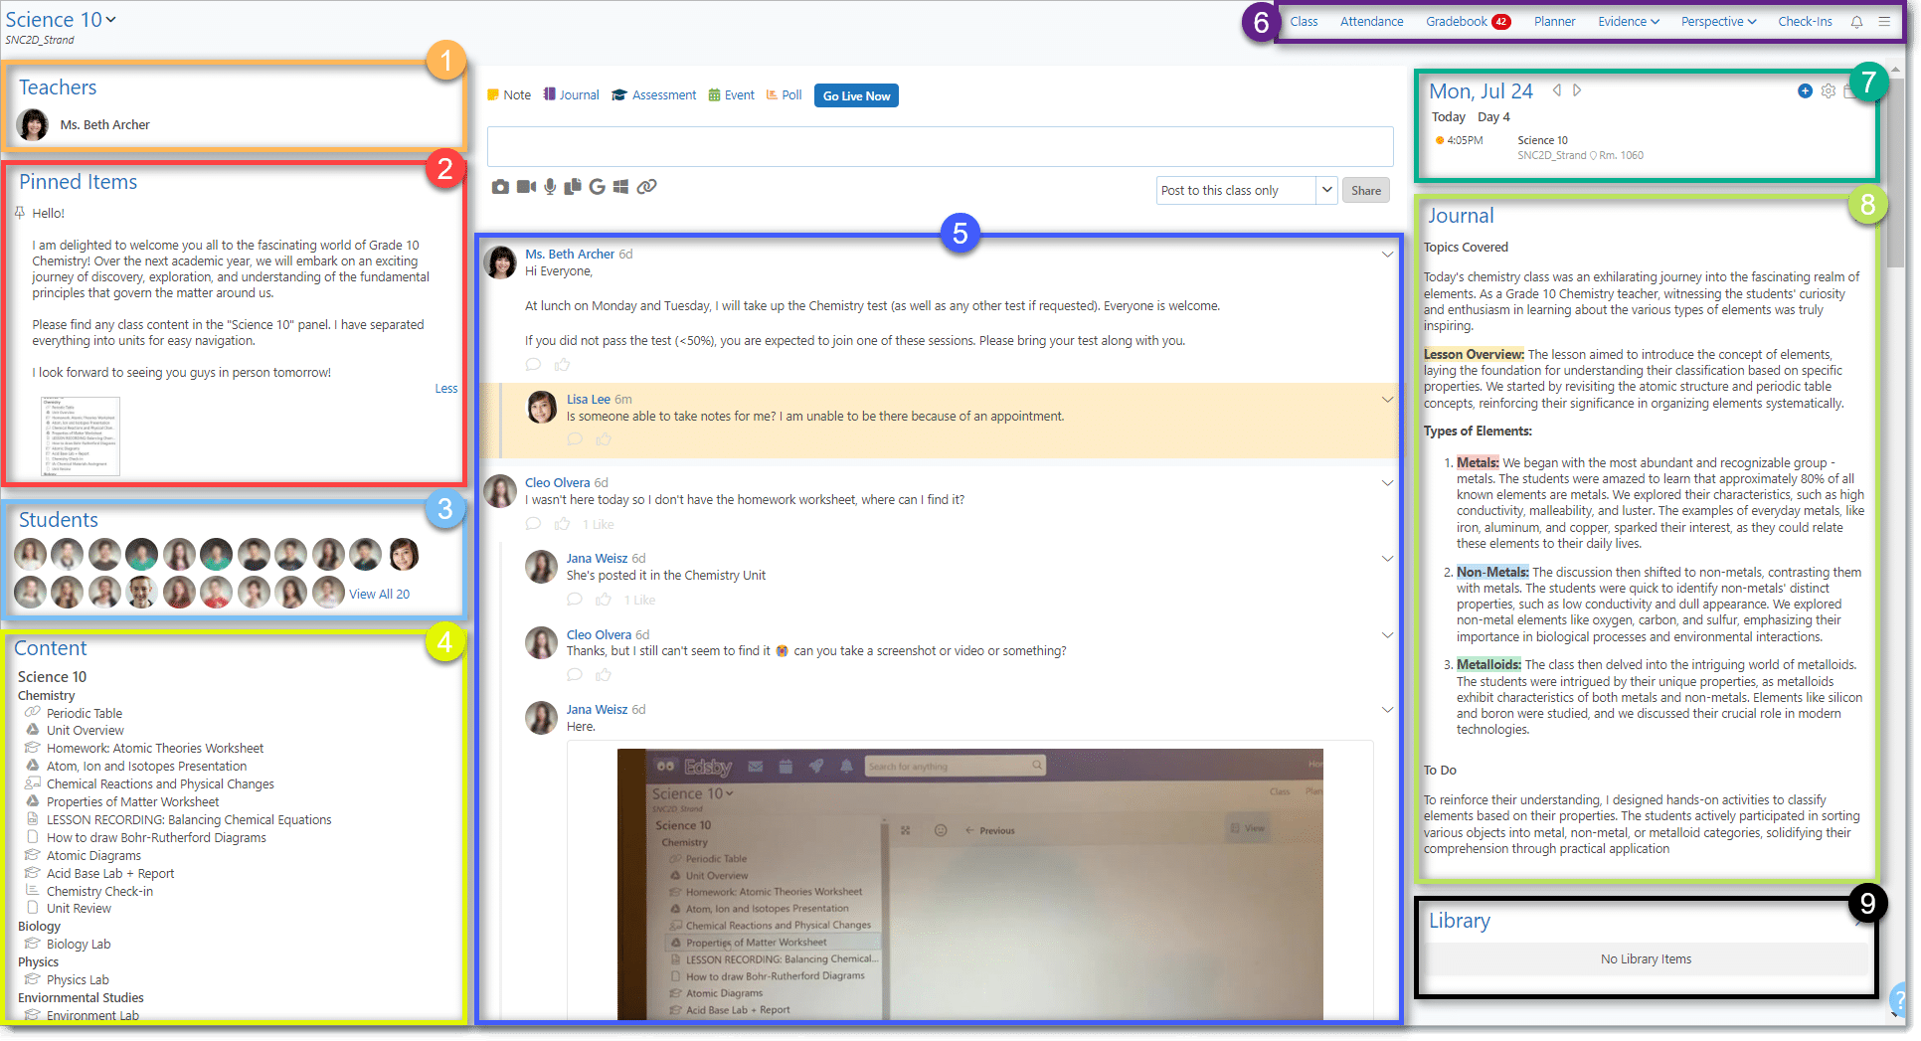Screen dimensions: 1921x1041
Task: Jump to Today in the calendar
Action: [1448, 117]
